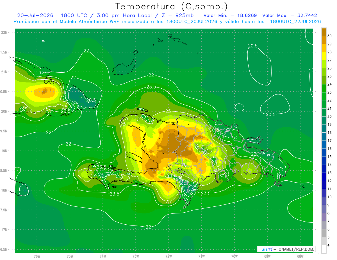Click the '18N' latitude axis label
The height and width of the screenshot is (260, 337).
pos(4,190)
